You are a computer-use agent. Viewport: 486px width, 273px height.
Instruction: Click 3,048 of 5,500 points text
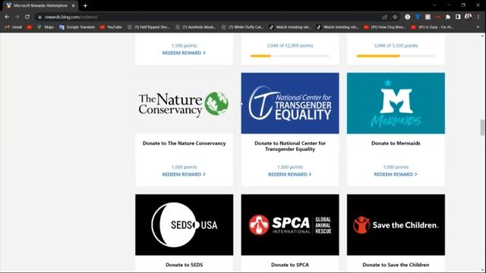tap(396, 45)
